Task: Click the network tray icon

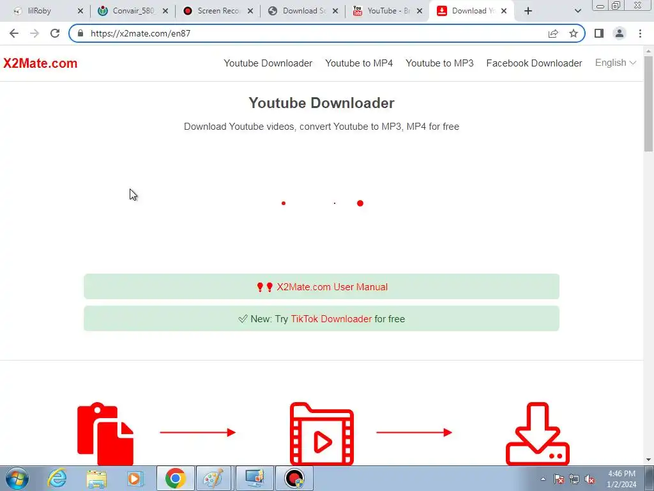Action: tap(574, 479)
